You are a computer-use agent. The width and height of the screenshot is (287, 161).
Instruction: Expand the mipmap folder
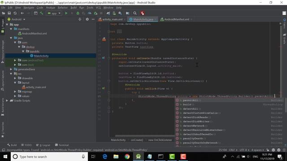click(15, 91)
